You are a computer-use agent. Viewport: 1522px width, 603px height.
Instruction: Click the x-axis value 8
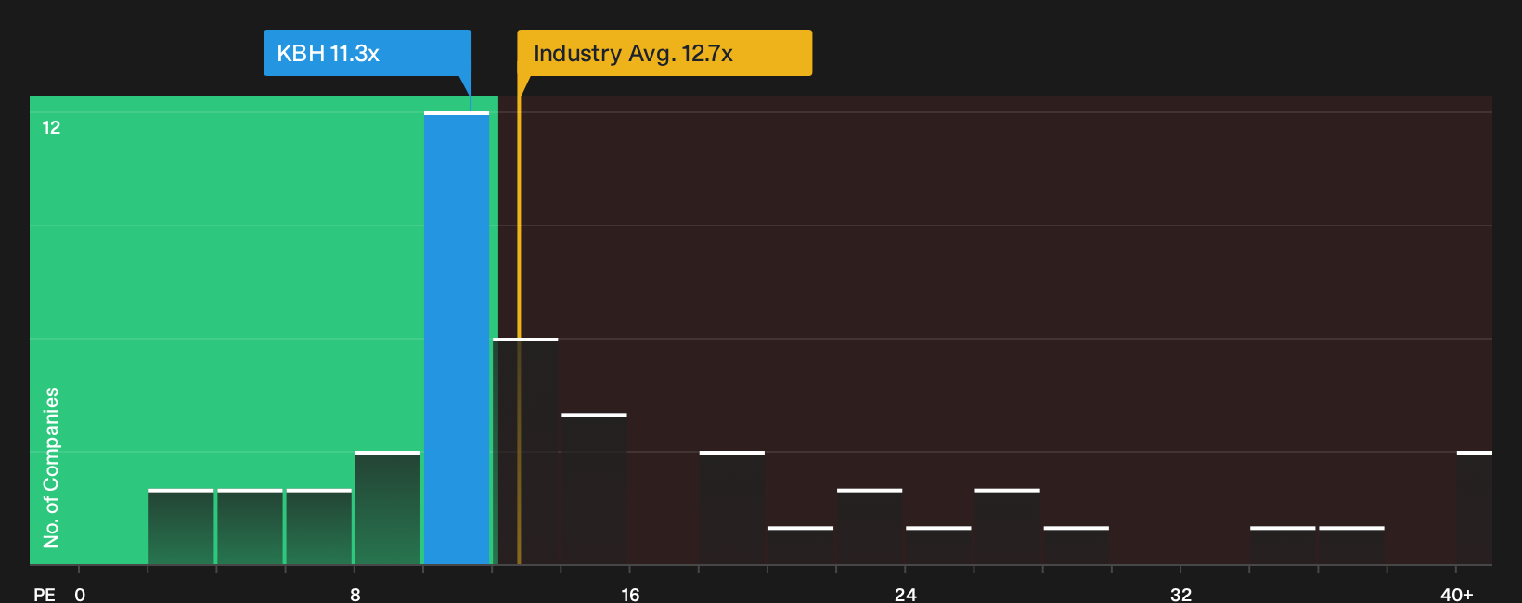click(355, 594)
